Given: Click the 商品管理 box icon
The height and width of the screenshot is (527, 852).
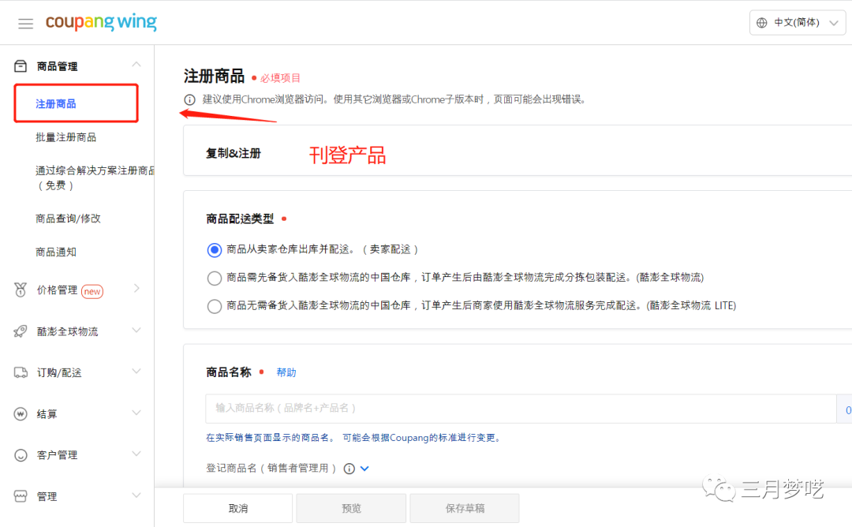Looking at the screenshot, I should pos(21,66).
